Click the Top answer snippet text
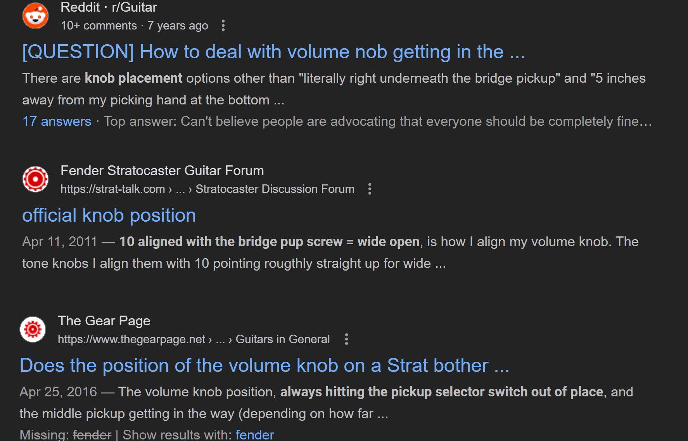688x441 pixels. [378, 122]
